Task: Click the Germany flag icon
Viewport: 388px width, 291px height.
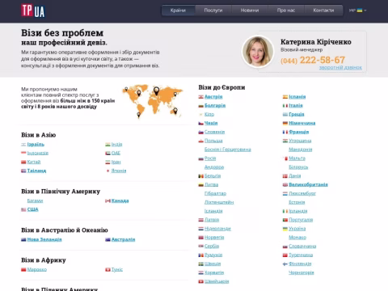Action: [285, 124]
